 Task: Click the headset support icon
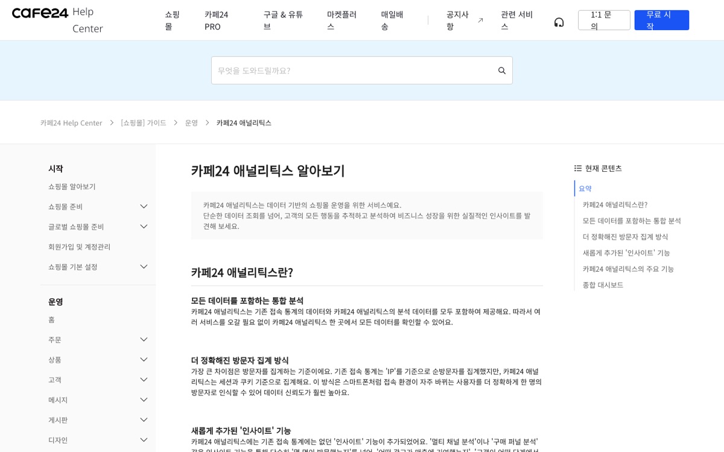(559, 22)
